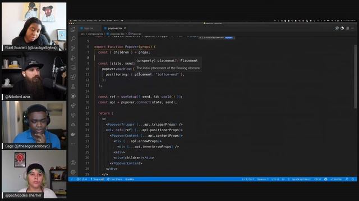Click 'const { children } = props;' line

point(124,52)
